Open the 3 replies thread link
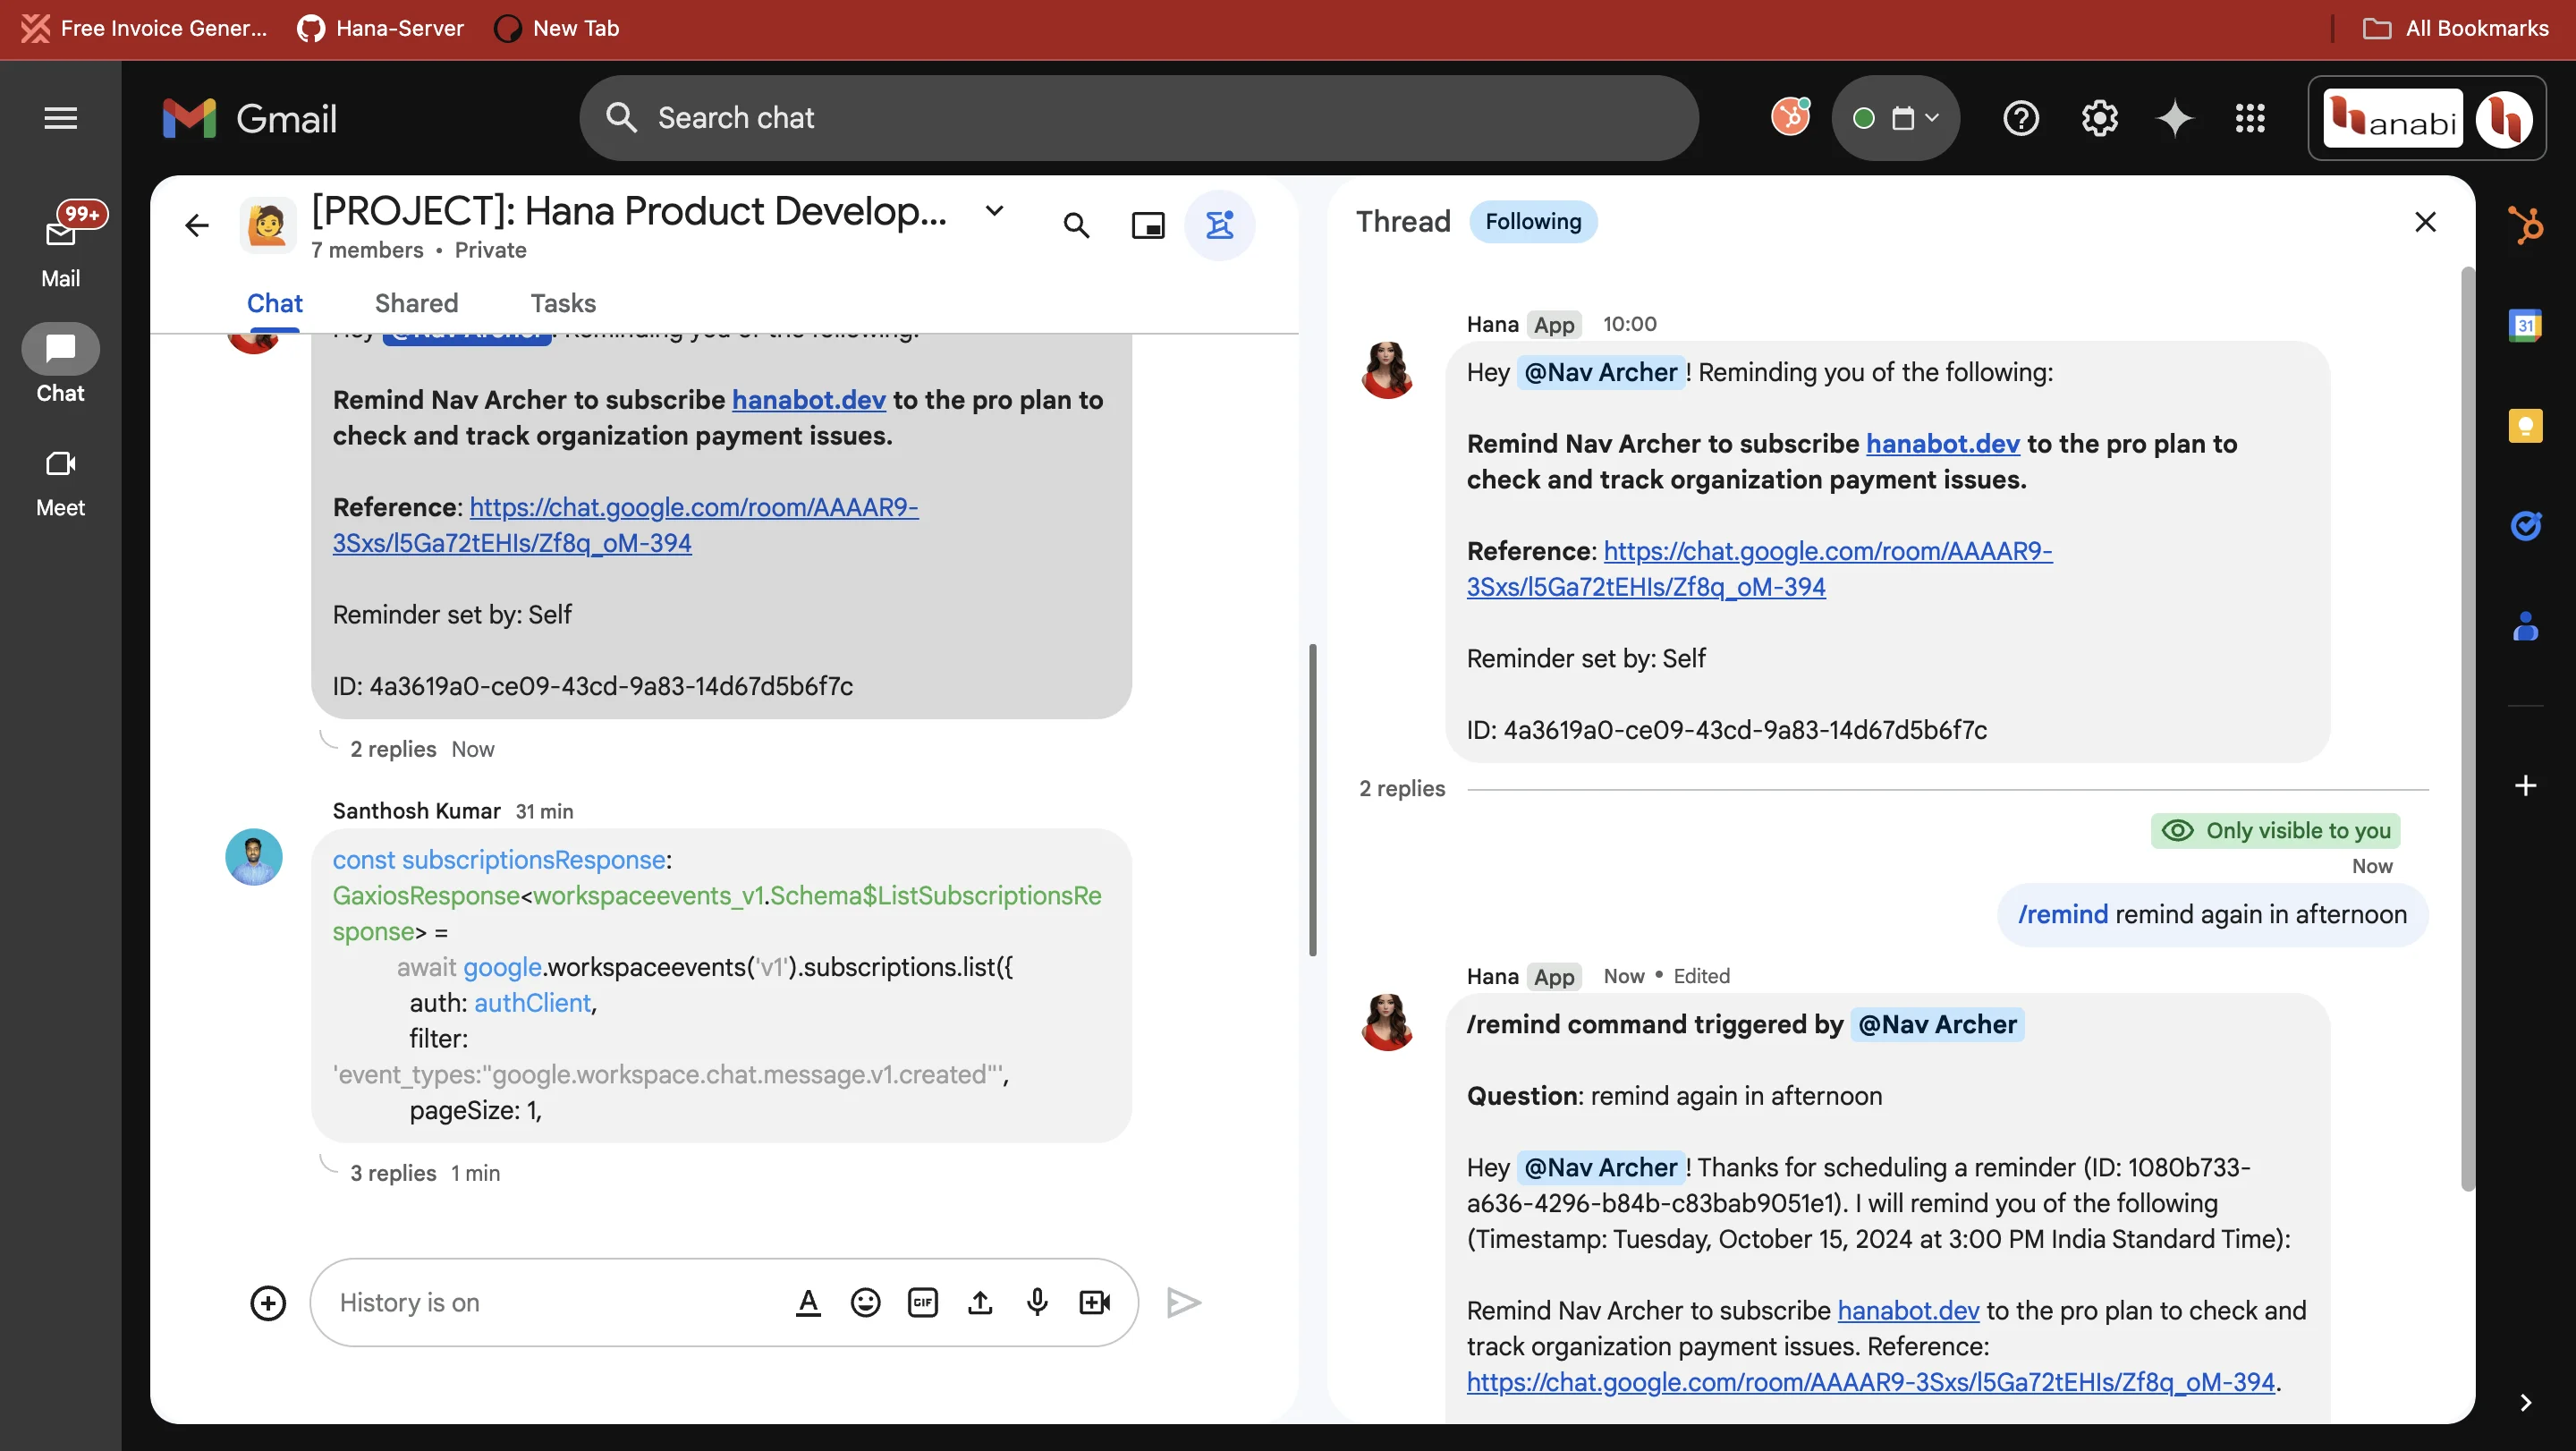 pyautogui.click(x=393, y=1173)
